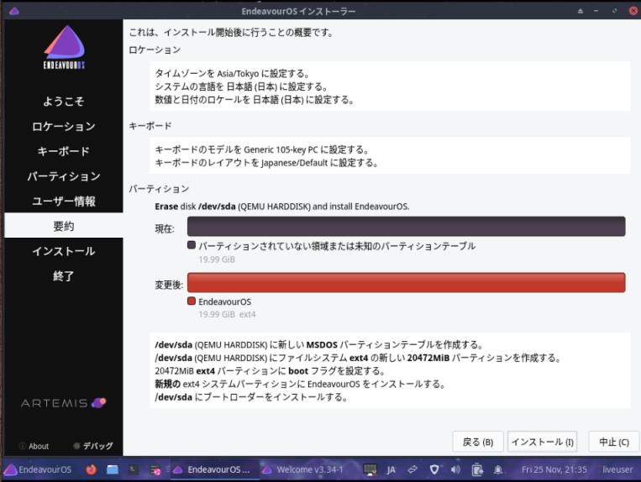Open the volume speaker tray icon
Viewport: 641px width, 482px height.
coord(455,469)
